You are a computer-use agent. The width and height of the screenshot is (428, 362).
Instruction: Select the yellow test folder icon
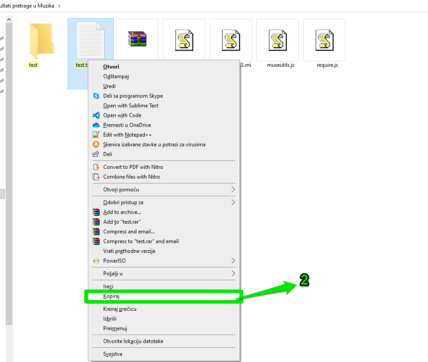[x=42, y=41]
